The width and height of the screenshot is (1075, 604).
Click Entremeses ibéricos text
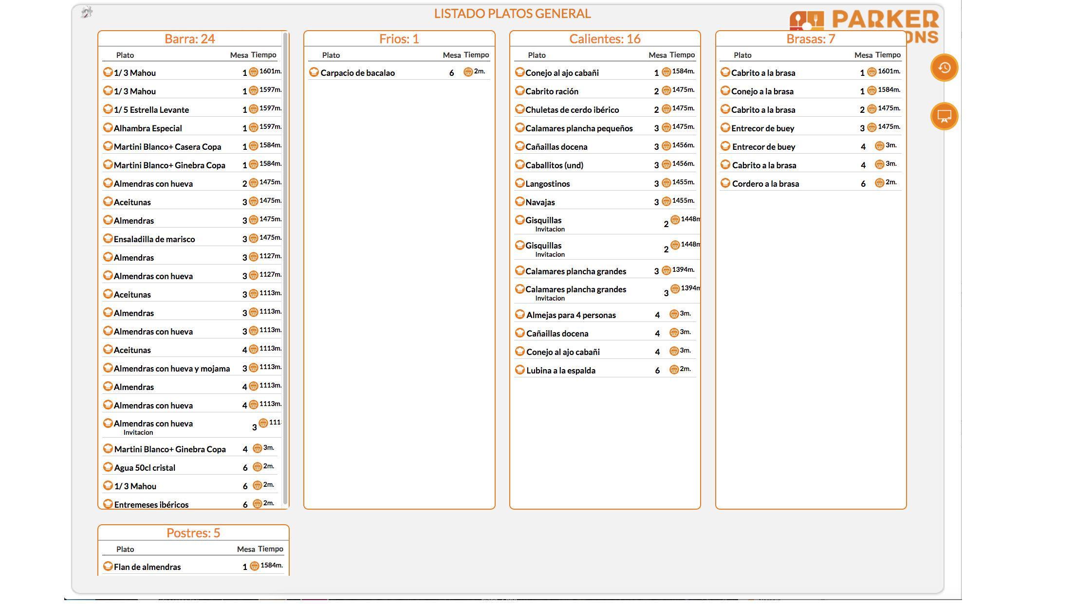tap(151, 505)
